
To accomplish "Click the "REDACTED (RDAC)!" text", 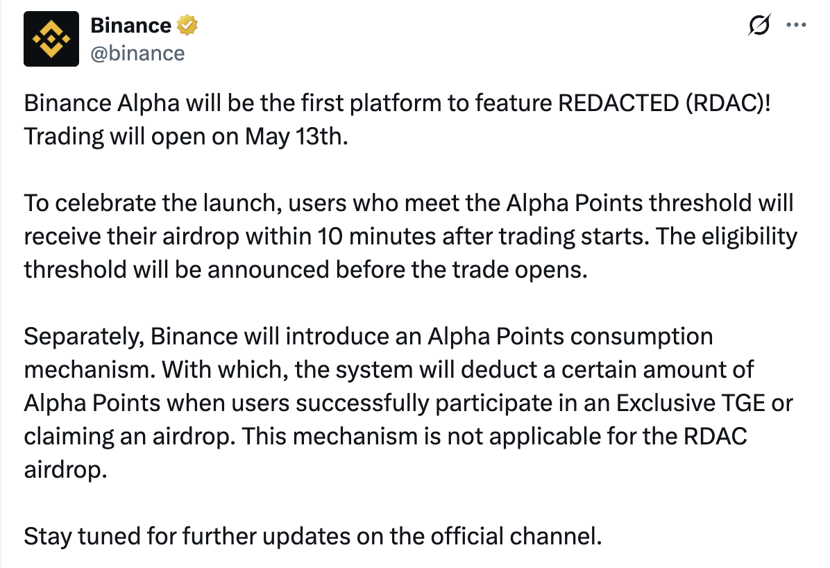I will 664,103.
